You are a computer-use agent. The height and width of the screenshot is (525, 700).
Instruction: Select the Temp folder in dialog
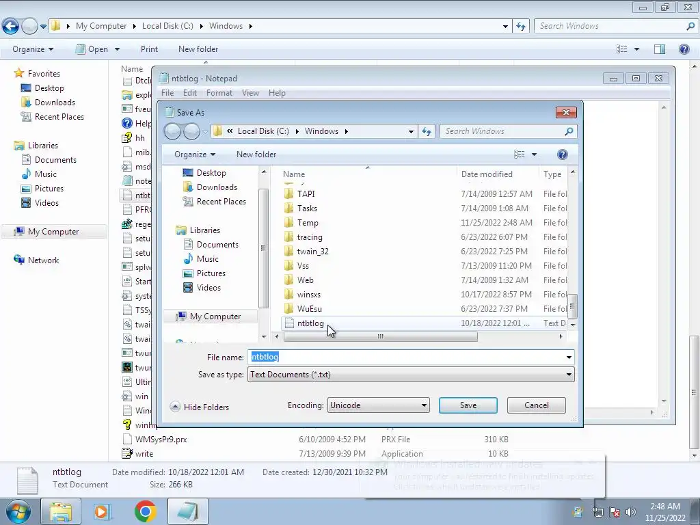pyautogui.click(x=308, y=223)
